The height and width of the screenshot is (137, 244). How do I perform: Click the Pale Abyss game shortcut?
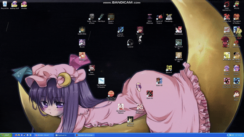(101, 17)
